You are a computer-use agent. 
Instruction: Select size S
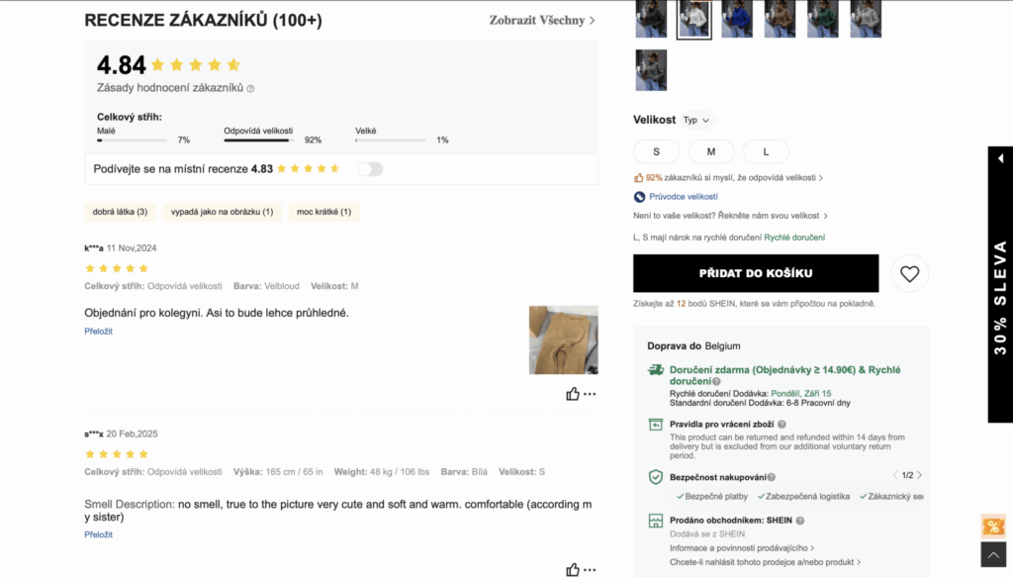coord(657,151)
